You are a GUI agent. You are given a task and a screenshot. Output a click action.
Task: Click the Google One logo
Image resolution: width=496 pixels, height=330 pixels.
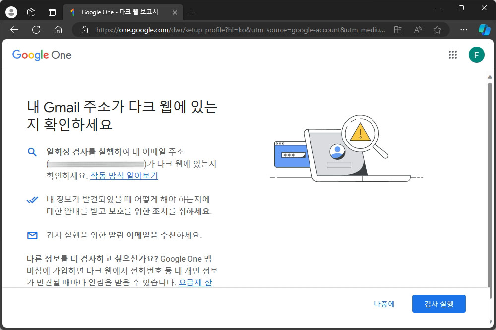pos(42,55)
